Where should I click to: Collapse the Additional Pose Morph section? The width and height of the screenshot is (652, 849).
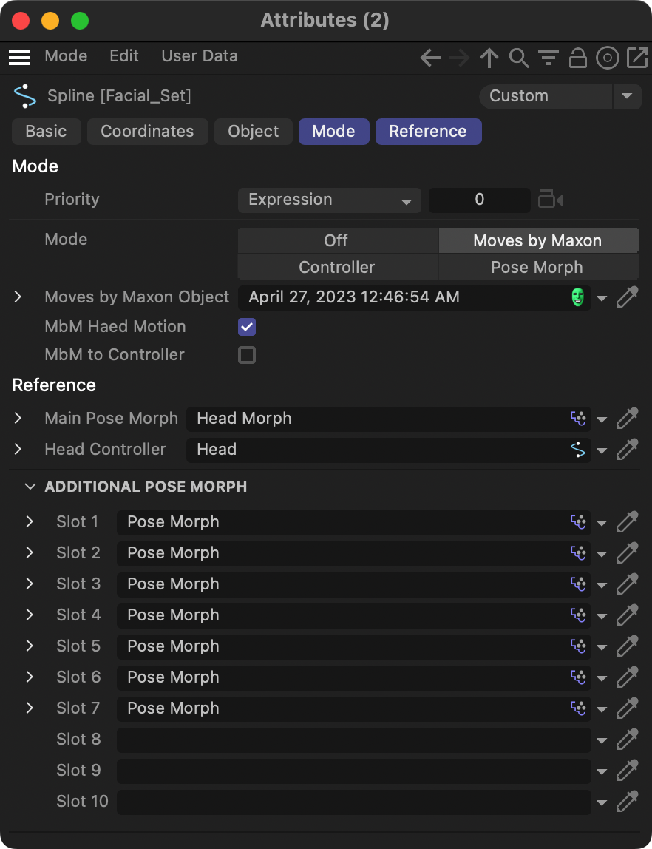pos(30,487)
